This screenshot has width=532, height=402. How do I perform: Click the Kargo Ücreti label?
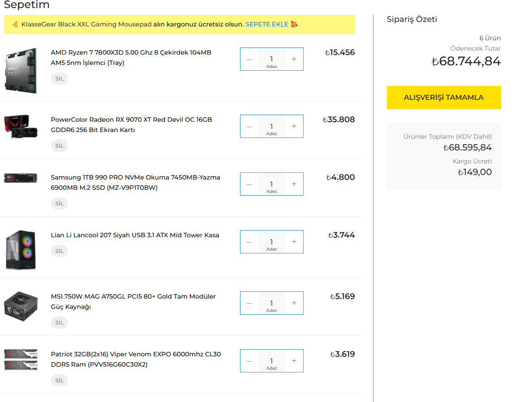point(472,161)
